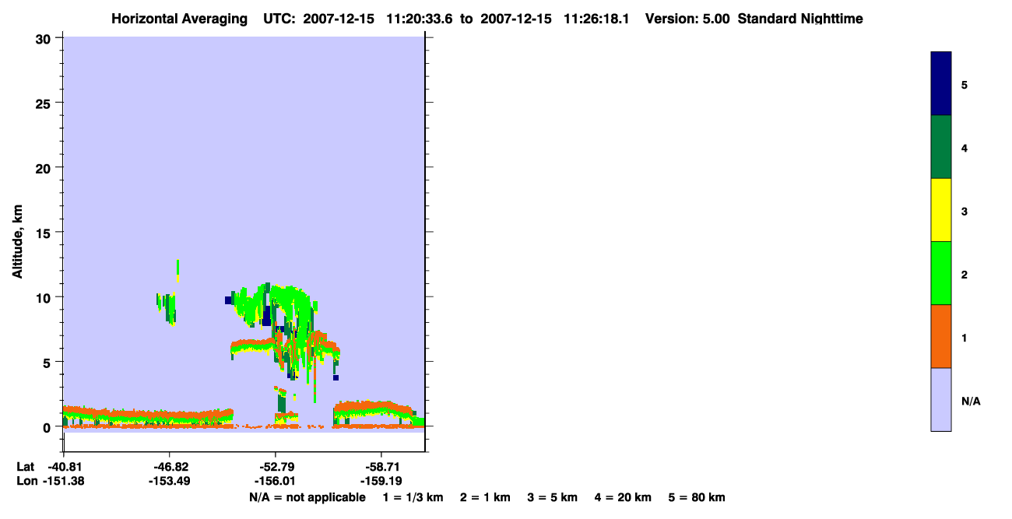Click the dark green colorbar segment labeled 4
The height and width of the screenshot is (519, 1012).
(x=941, y=147)
